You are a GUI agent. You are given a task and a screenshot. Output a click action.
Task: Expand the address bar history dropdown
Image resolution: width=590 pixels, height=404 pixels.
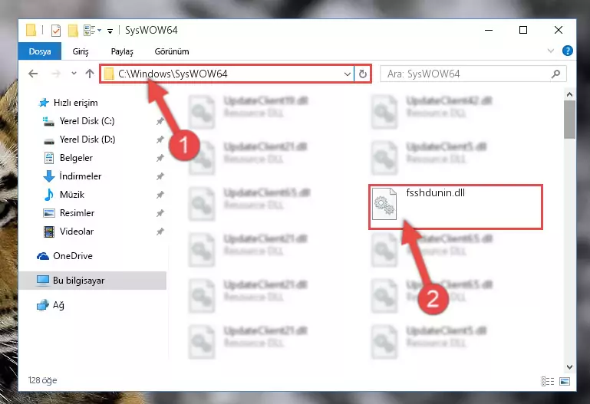tap(348, 74)
